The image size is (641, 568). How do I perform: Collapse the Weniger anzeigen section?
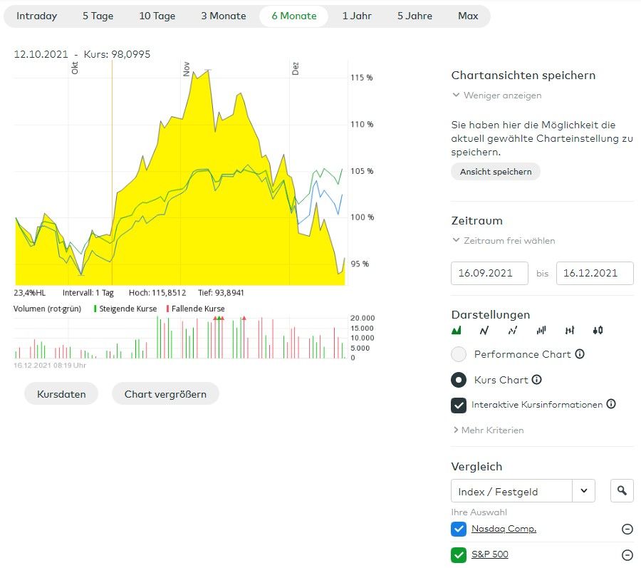point(497,95)
